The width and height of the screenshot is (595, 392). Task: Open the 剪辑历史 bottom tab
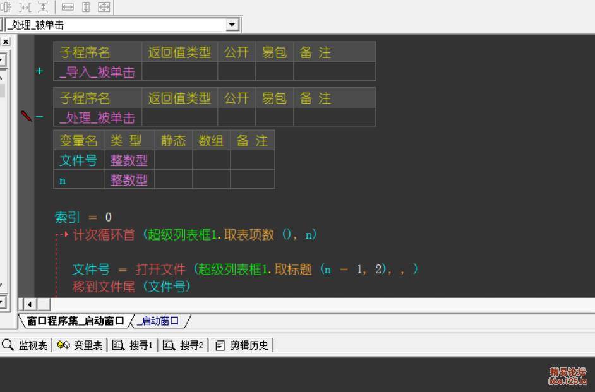pos(242,345)
